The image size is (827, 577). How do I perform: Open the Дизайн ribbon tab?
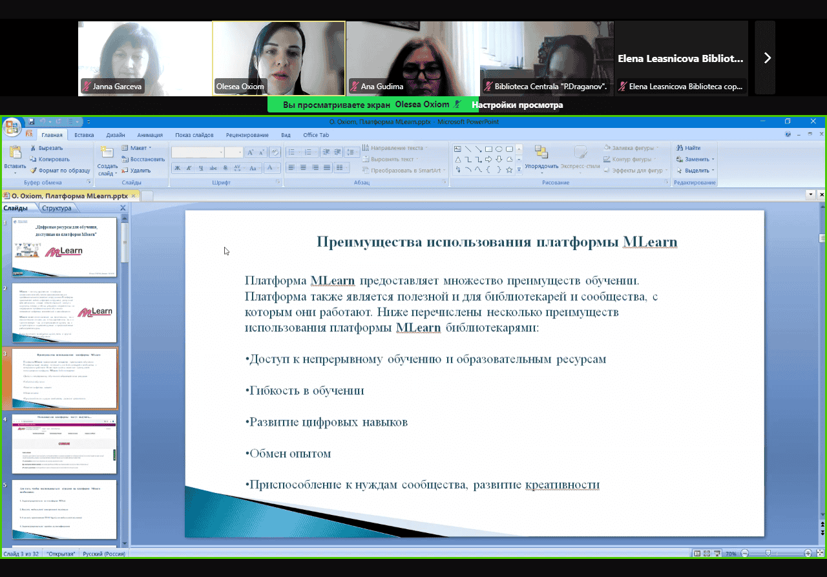point(116,135)
